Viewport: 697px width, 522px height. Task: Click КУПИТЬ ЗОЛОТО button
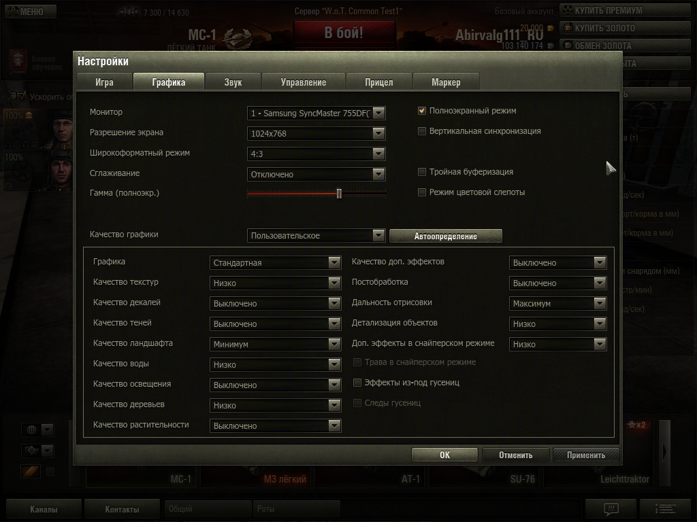click(624, 28)
